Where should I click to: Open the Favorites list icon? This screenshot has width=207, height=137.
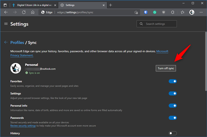pos(182,12)
